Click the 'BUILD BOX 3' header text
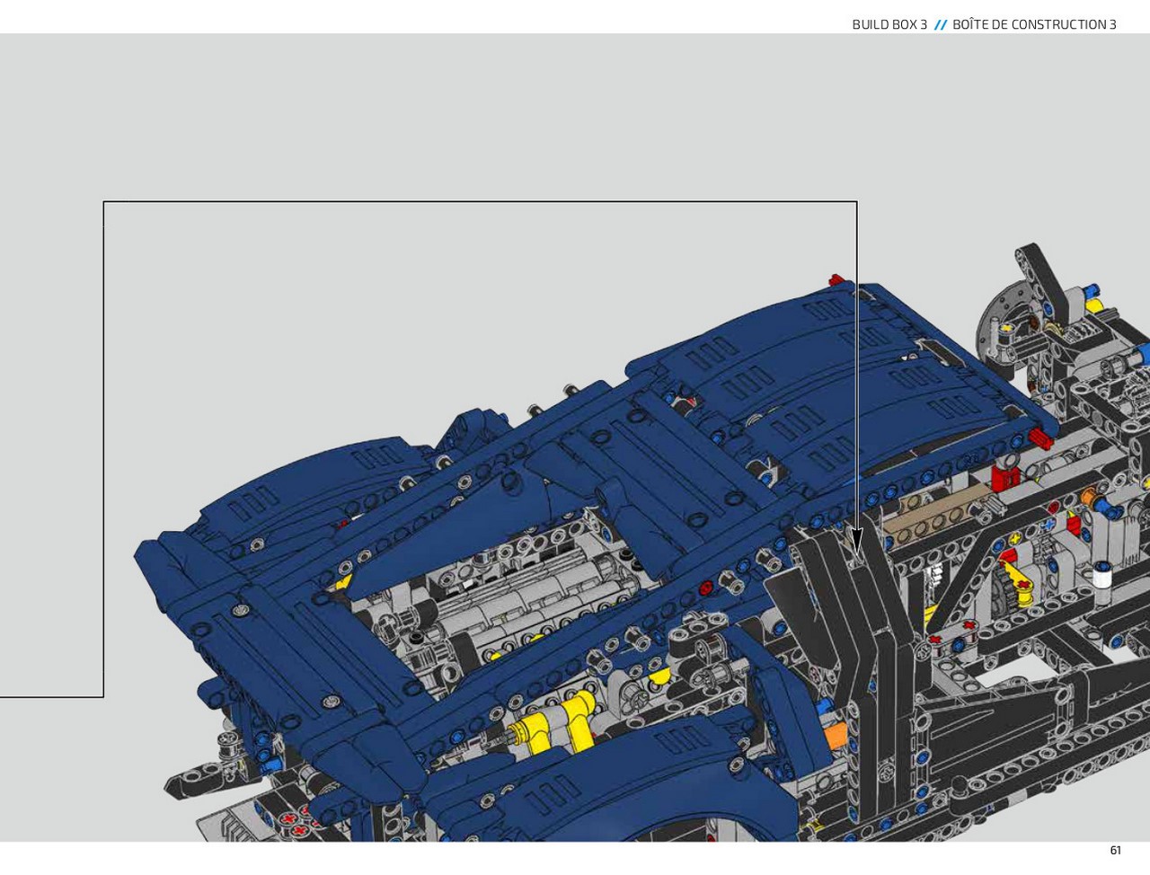 coord(889,24)
